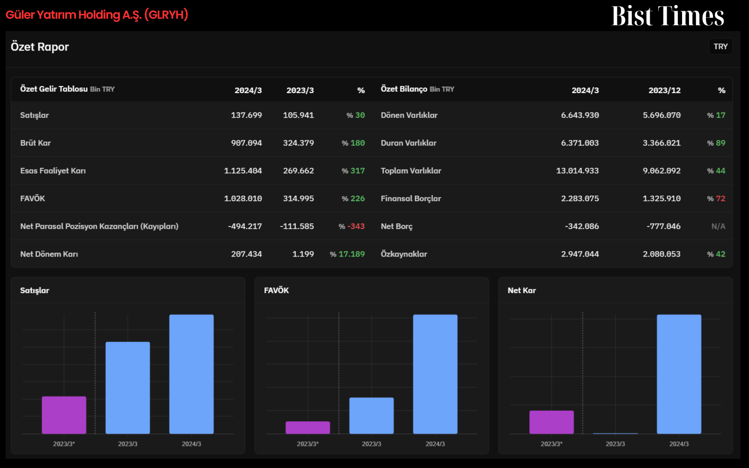Click the Brüt Kar row label
This screenshot has width=749, height=468.
point(36,143)
